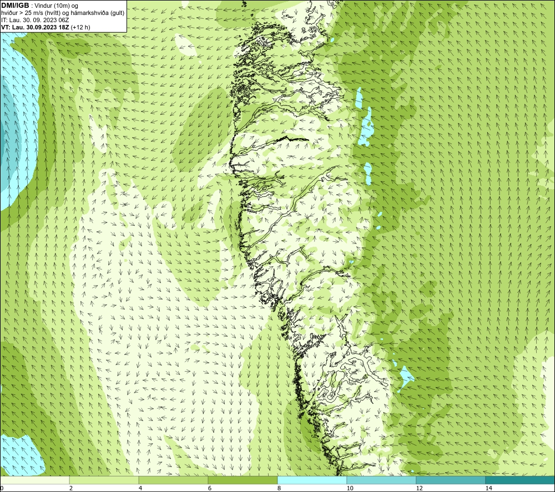
Task: Click the 10–12 m/s cyan legend swatch
Action: coord(382,480)
